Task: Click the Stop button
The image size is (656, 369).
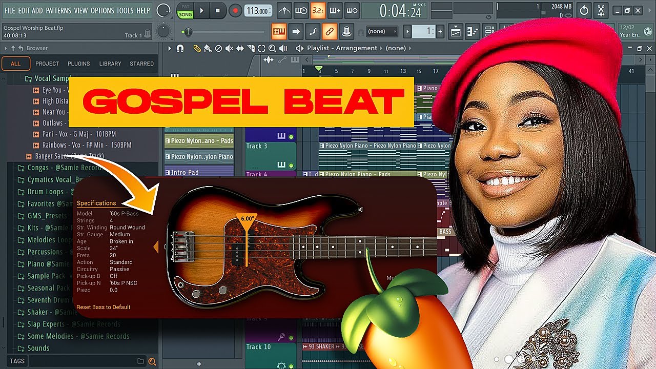Action: pyautogui.click(x=218, y=10)
